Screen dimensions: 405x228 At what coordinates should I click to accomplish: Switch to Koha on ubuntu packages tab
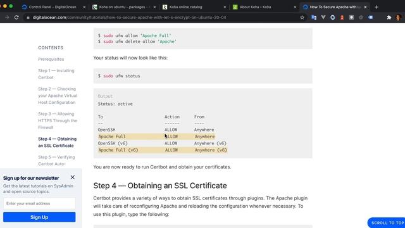coord(123,7)
